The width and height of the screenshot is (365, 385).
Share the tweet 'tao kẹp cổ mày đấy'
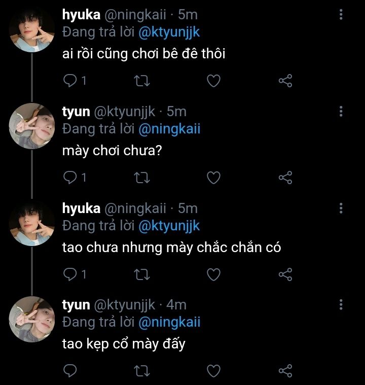click(286, 370)
